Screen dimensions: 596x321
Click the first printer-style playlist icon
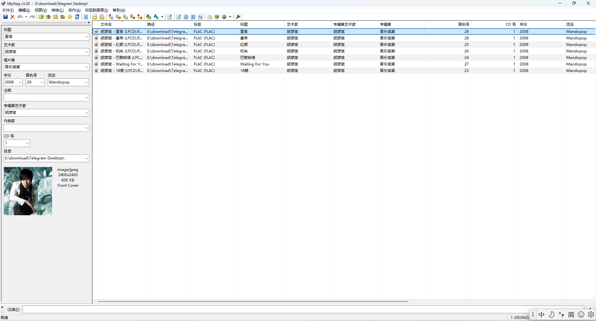(95, 17)
